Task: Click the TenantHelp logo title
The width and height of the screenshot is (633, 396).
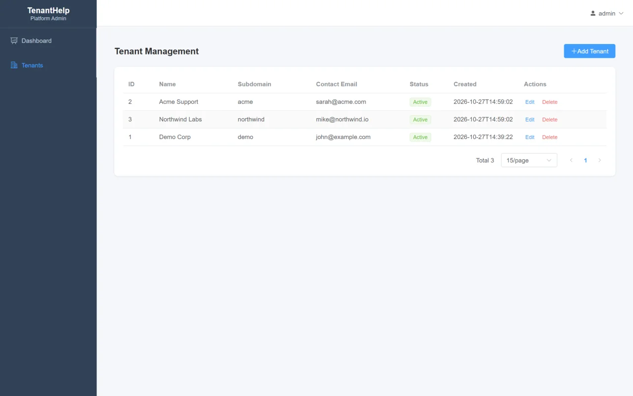Action: [x=48, y=10]
